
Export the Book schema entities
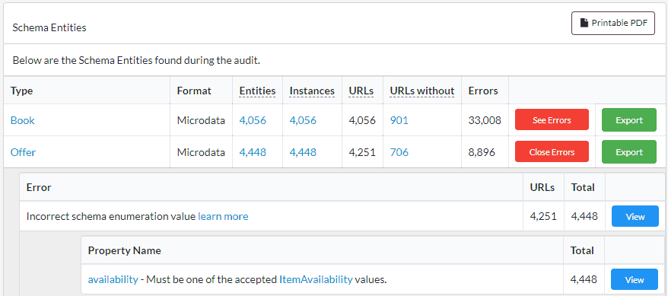click(628, 119)
